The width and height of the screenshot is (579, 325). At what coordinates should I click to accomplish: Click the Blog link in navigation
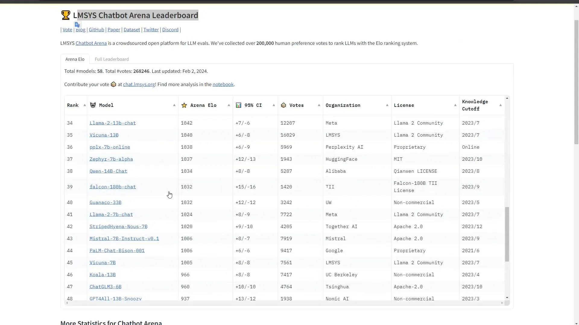(x=80, y=29)
